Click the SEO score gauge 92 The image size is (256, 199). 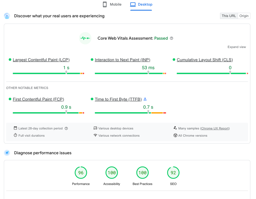(173, 173)
